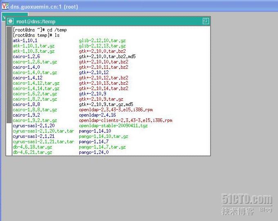Select directory gtk+-2.10.12
The height and width of the screenshot is (221, 278).
(x=94, y=72)
